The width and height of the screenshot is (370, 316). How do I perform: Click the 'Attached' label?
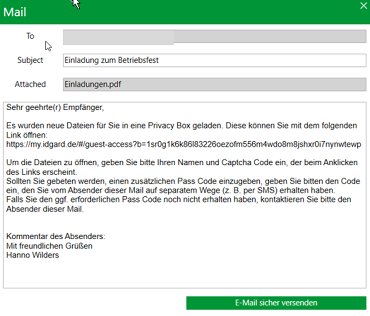pos(29,84)
